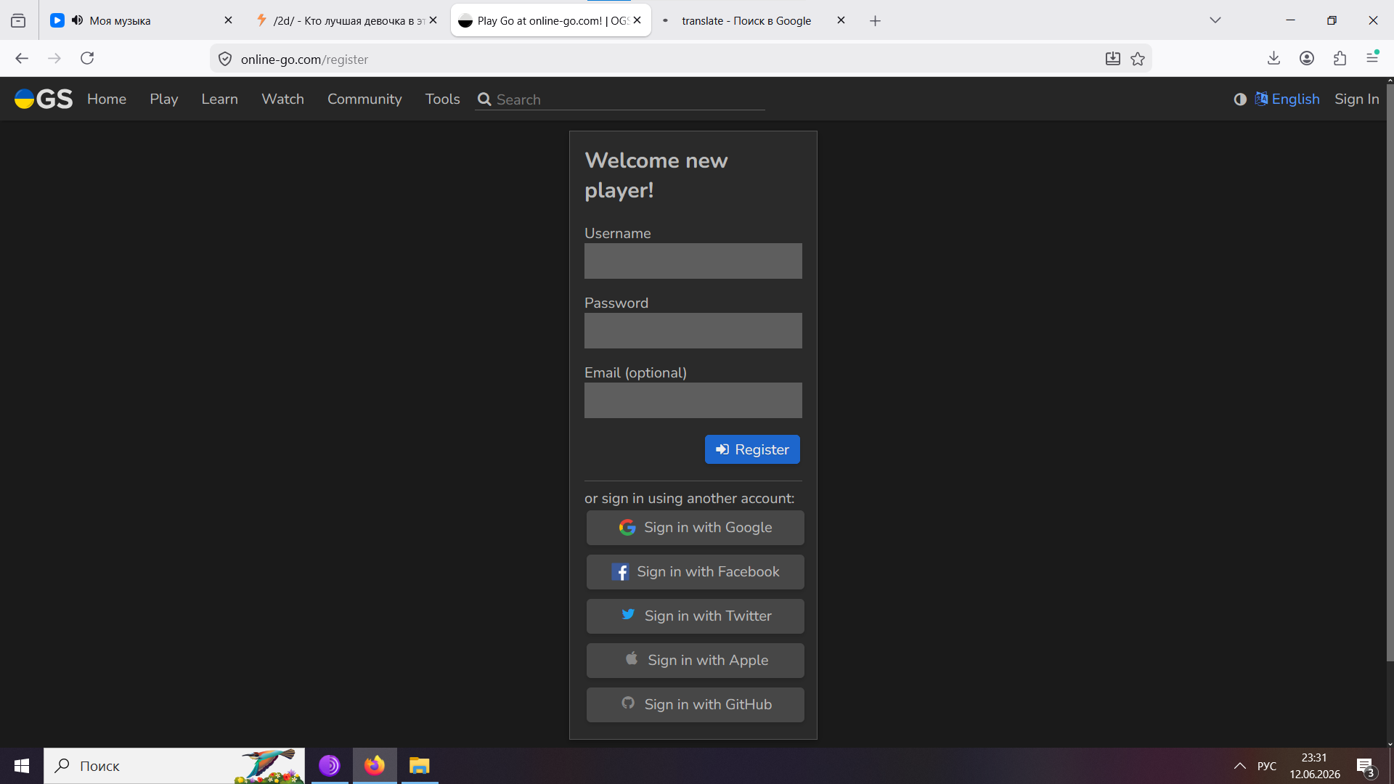Open the browser application menu icon
This screenshot has width=1394, height=784.
pyautogui.click(x=1372, y=57)
